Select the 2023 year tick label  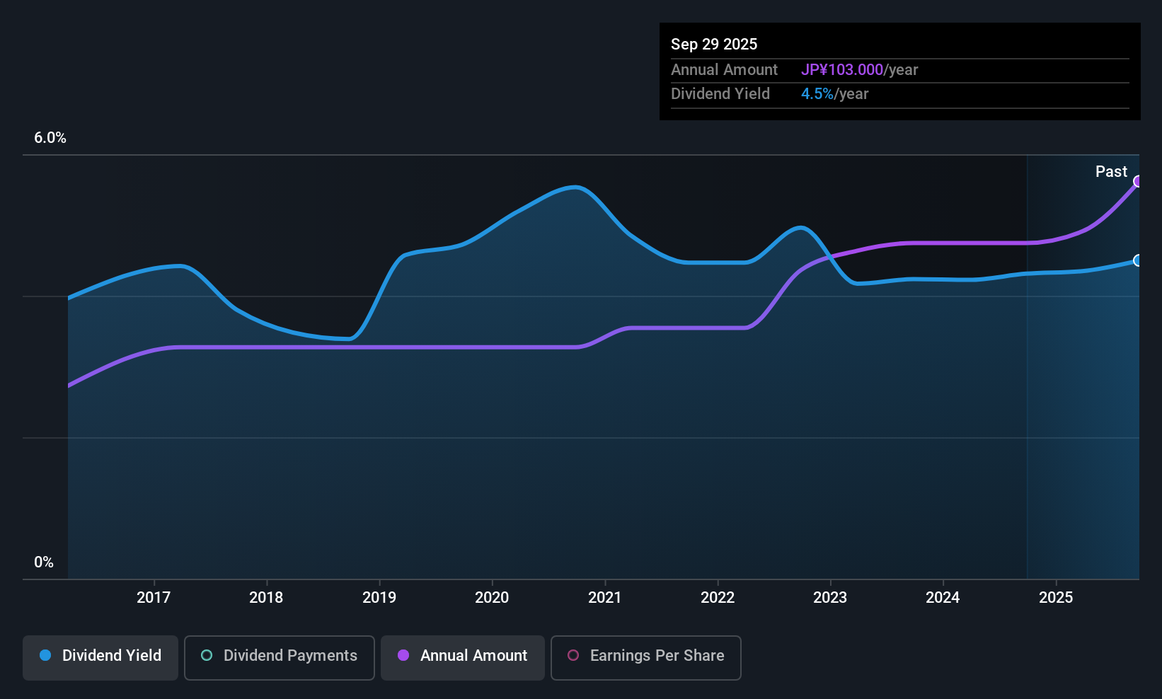pos(830,598)
